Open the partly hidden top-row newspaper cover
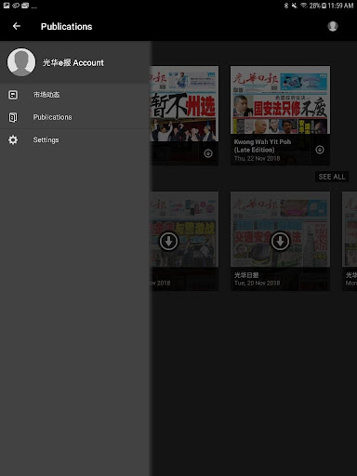 coord(184,104)
